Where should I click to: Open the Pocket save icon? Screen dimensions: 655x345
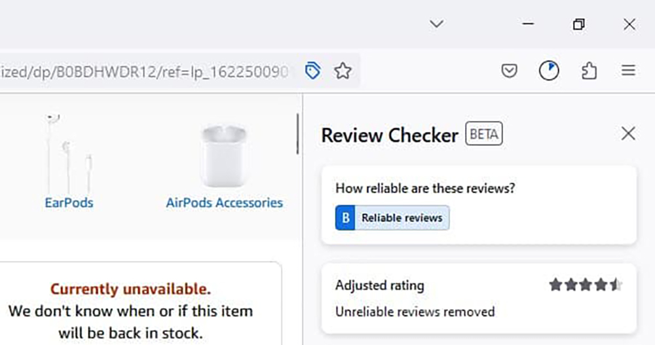509,71
